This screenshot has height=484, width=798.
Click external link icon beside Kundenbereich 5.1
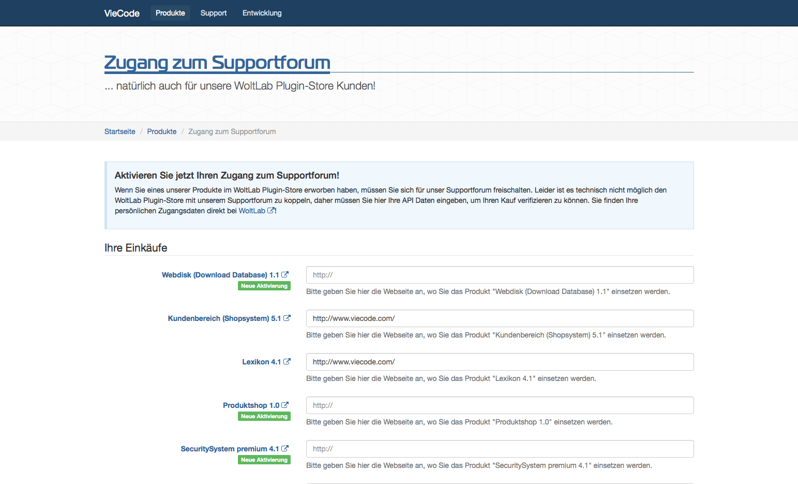(287, 318)
